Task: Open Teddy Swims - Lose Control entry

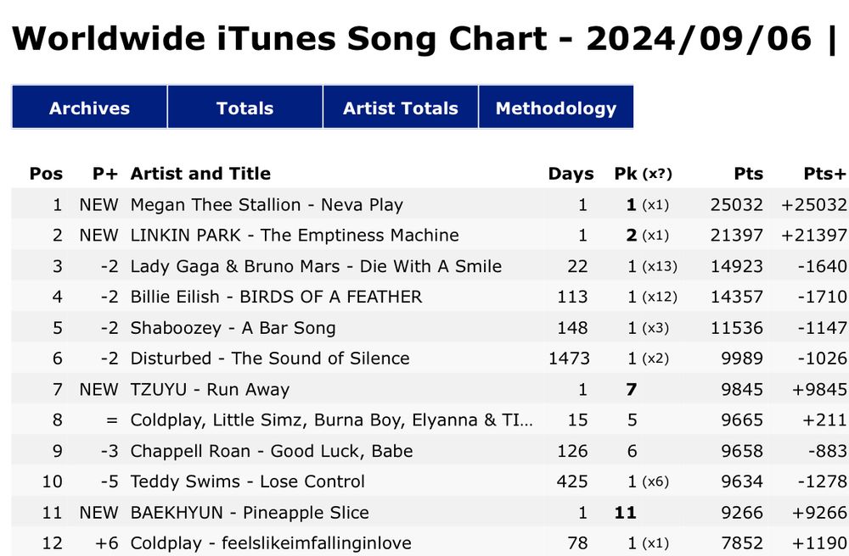Action: 247,481
